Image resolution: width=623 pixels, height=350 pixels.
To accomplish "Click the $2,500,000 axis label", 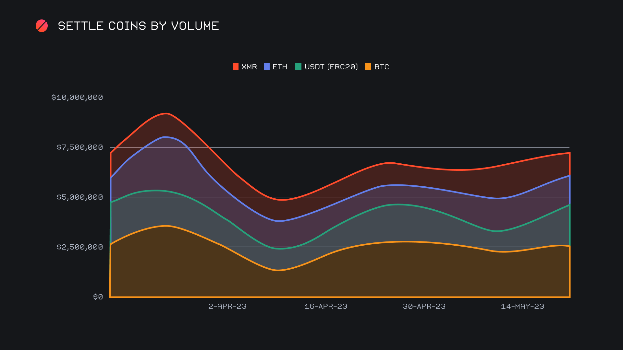I will (x=80, y=247).
